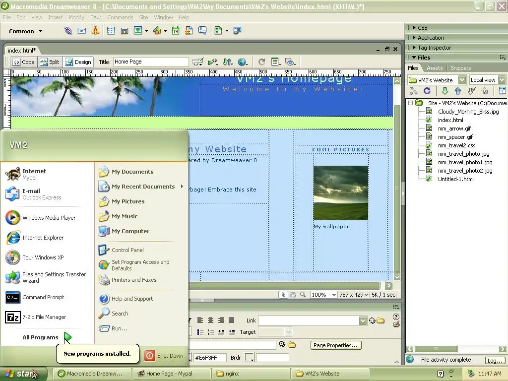This screenshot has height=381, width=508.
Task: Toggle Align Left formatting
Action: [x=200, y=320]
